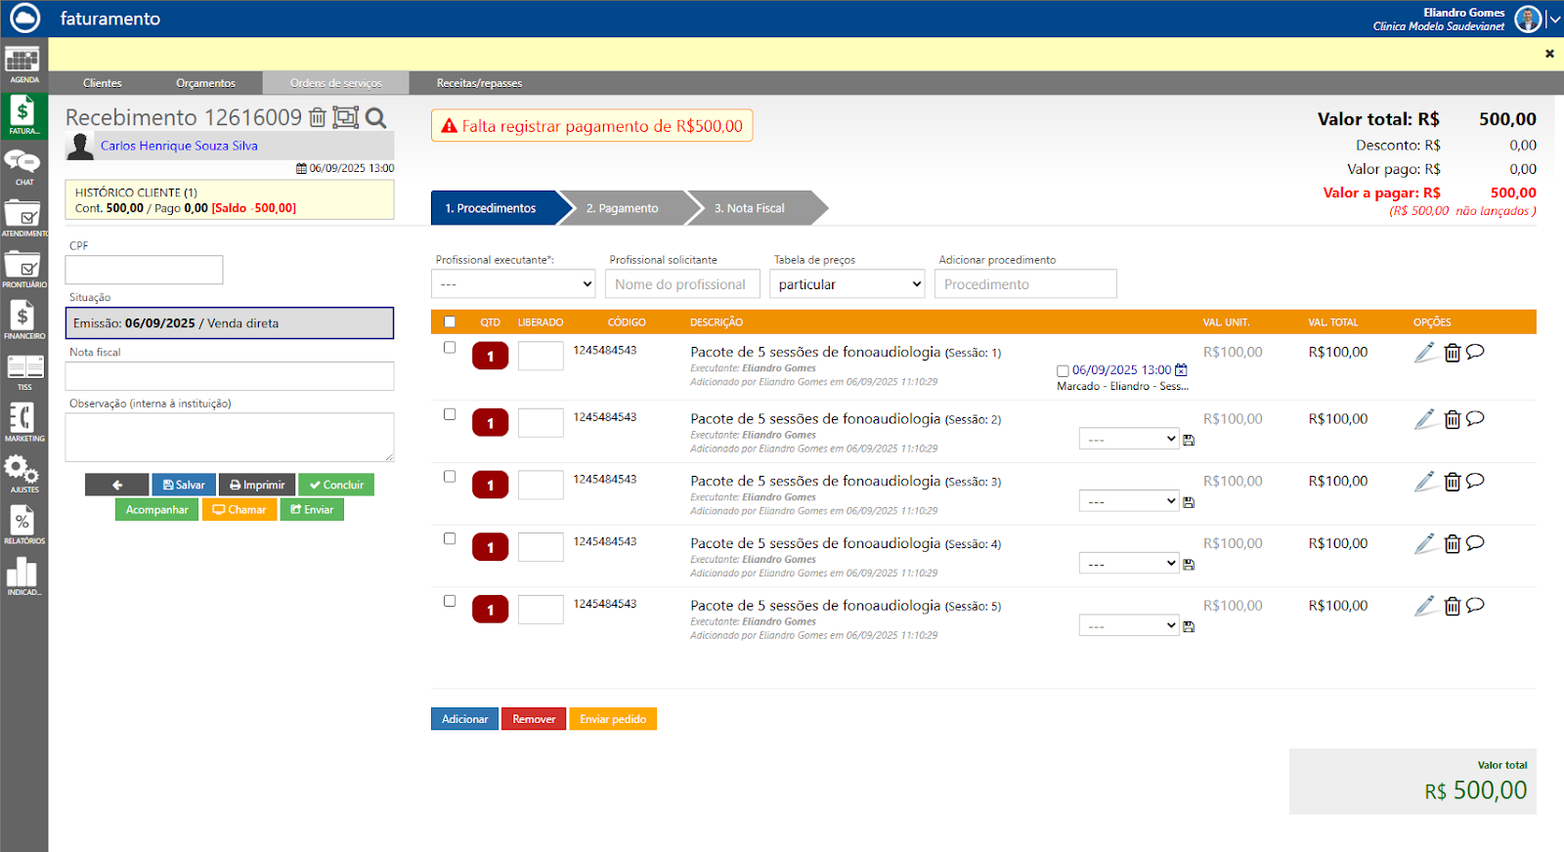The width and height of the screenshot is (1564, 852).
Task: Save schedule for Sessão 2 with disk icon
Action: [x=1189, y=441]
